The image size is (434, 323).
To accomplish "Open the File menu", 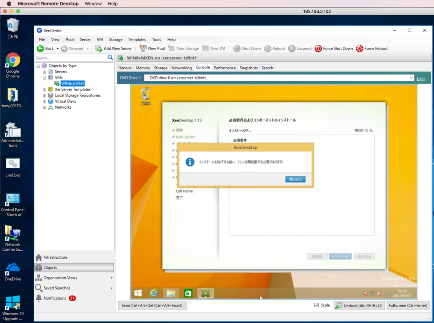I will point(42,39).
